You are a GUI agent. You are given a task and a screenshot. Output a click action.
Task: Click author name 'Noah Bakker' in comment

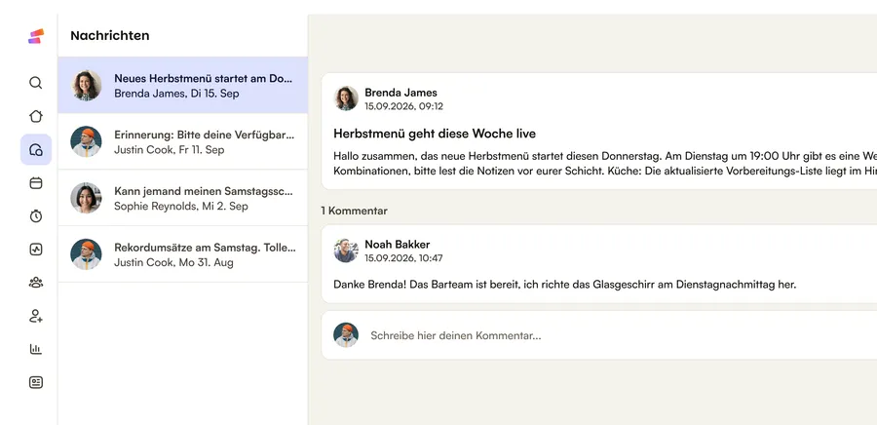[398, 245]
